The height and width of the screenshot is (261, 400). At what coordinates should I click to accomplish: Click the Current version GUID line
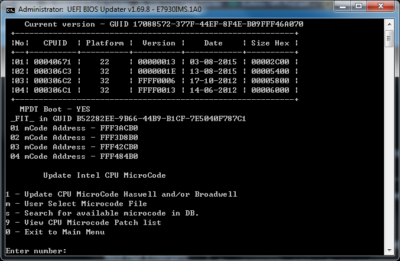coord(164,24)
